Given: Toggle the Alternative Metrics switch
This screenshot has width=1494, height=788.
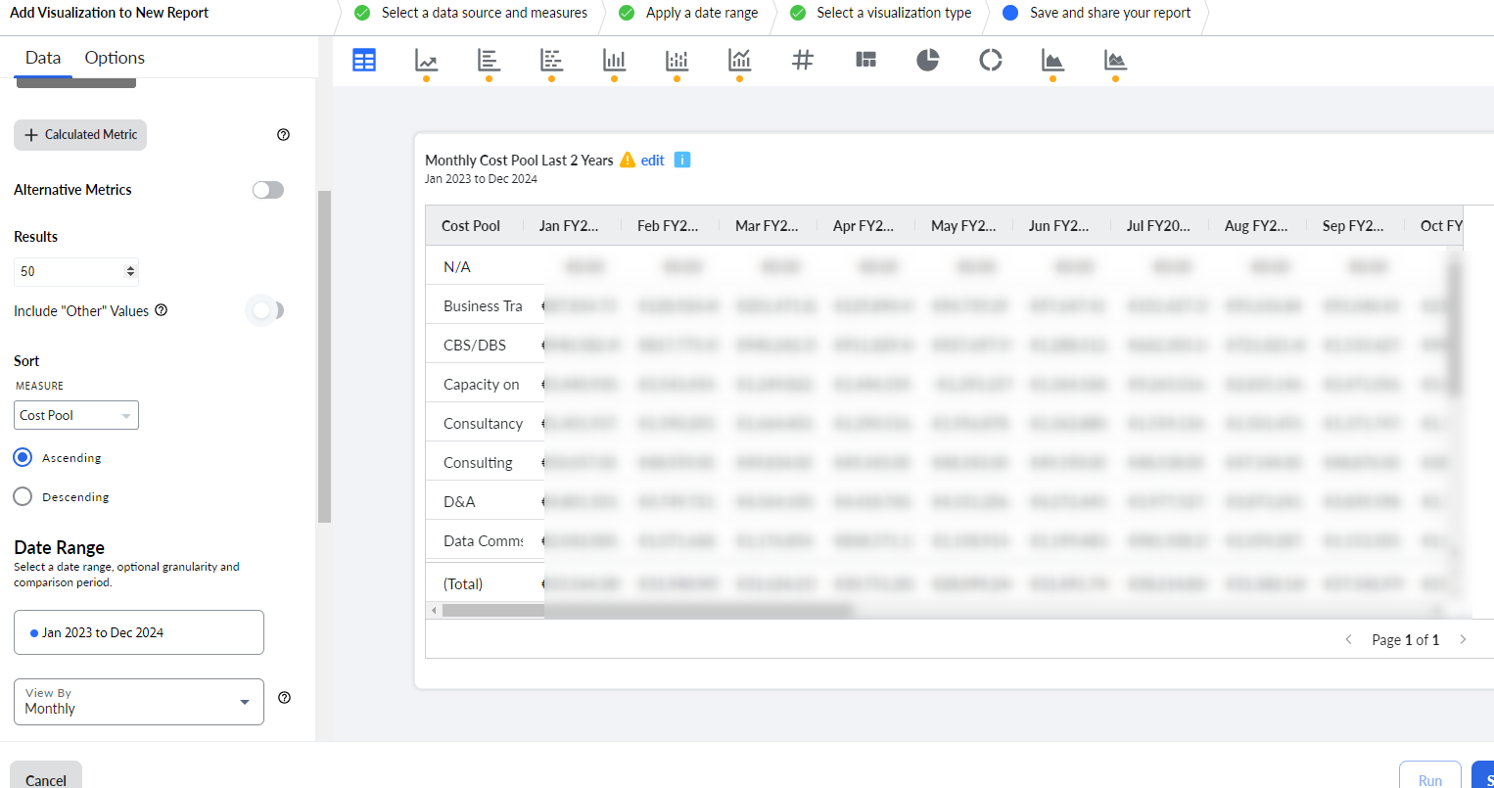Looking at the screenshot, I should click(x=268, y=190).
